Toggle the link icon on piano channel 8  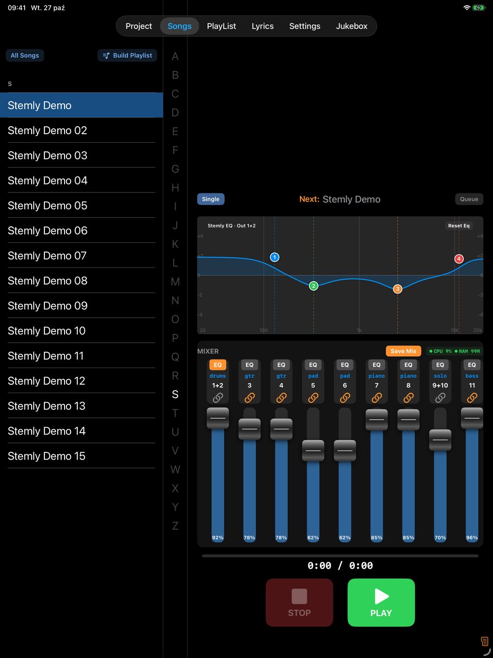tap(408, 398)
